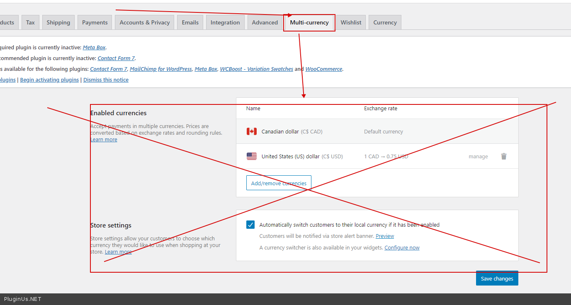Open the Multi-currency tab
571x305 pixels.
pyautogui.click(x=309, y=22)
